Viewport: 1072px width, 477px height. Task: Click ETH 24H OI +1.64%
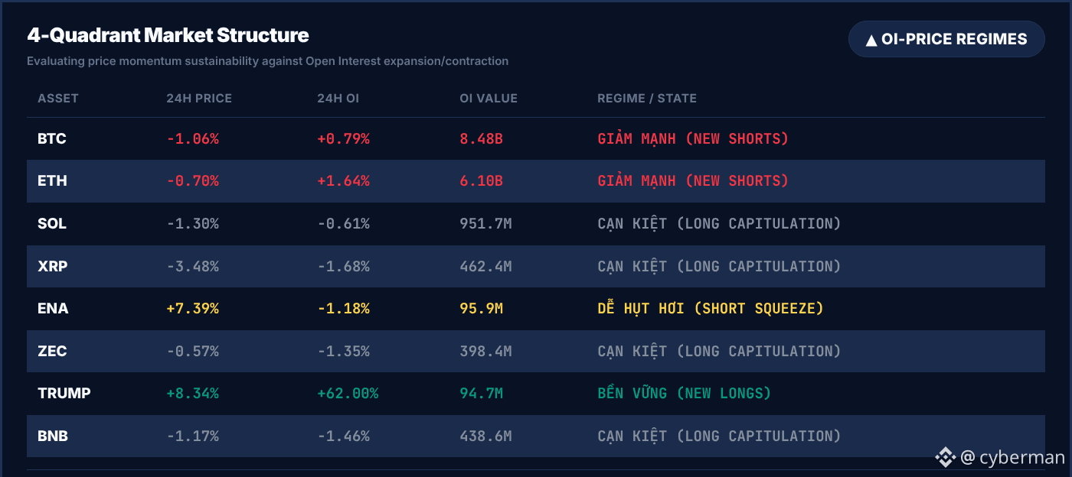(x=343, y=181)
